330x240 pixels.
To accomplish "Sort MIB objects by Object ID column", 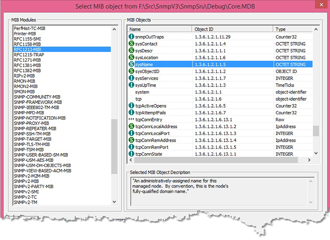I will coord(232,29).
